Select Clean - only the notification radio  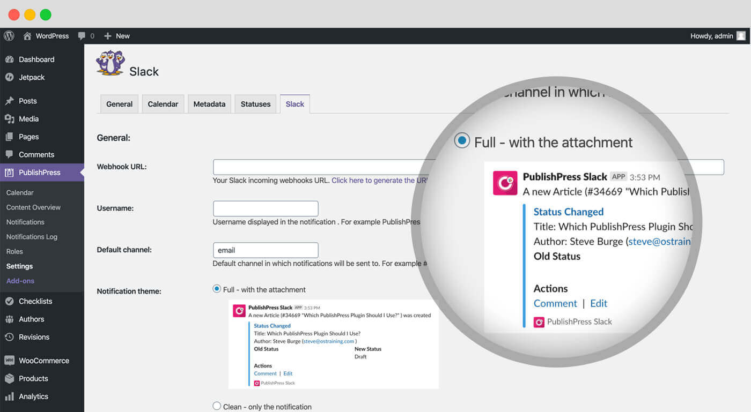pos(217,406)
